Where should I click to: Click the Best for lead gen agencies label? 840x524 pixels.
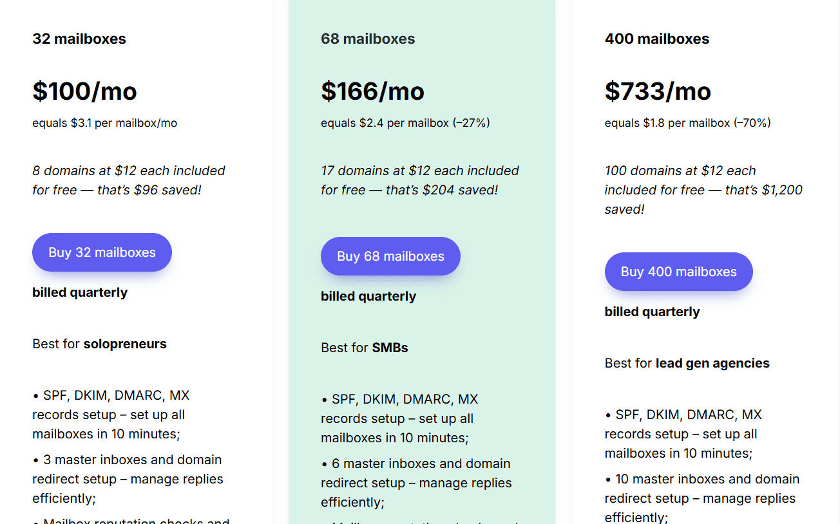[x=687, y=362]
